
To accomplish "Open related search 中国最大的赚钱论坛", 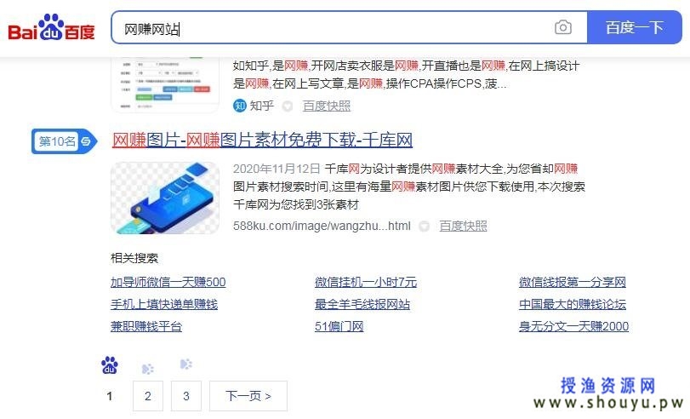I will click(x=573, y=304).
